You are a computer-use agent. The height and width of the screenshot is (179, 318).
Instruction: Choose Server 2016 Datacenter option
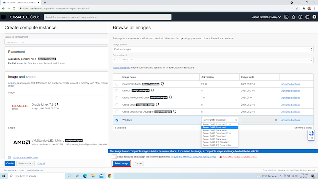tap(220, 139)
